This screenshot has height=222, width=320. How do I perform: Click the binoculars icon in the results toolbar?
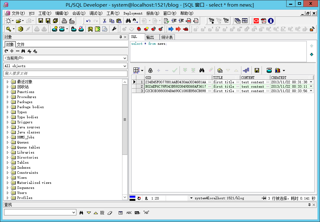click(202, 70)
